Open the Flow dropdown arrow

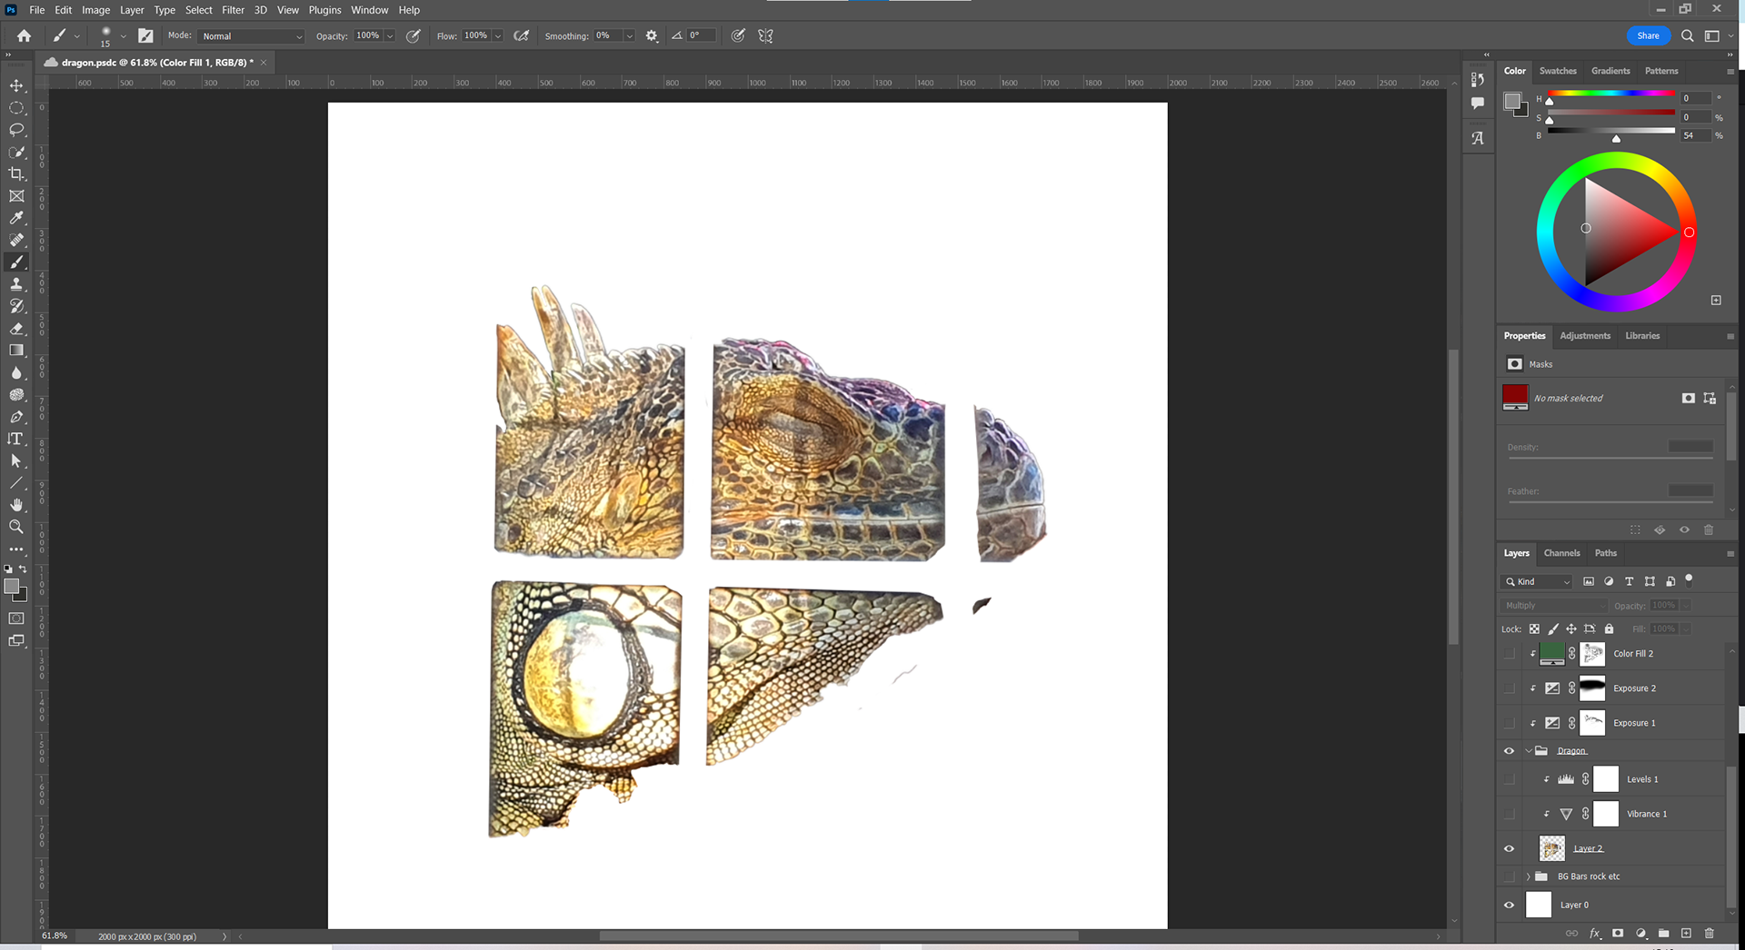click(498, 36)
